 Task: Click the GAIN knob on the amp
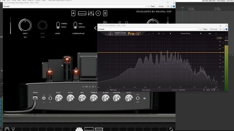(x=59, y=98)
